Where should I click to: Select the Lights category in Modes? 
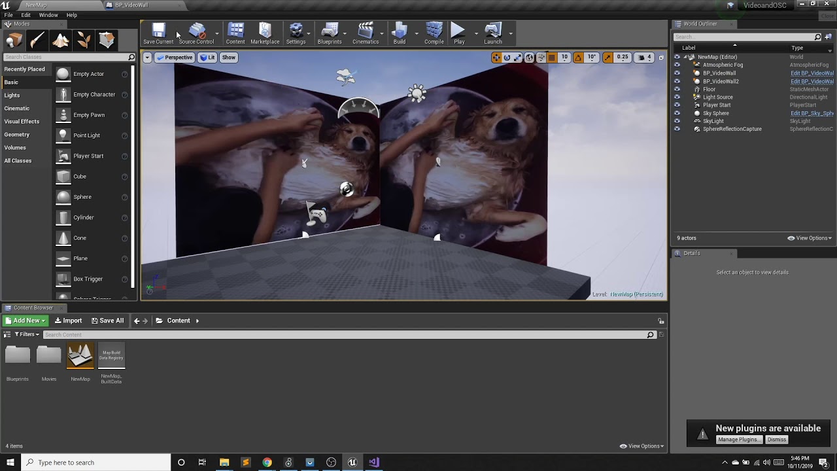pos(12,96)
